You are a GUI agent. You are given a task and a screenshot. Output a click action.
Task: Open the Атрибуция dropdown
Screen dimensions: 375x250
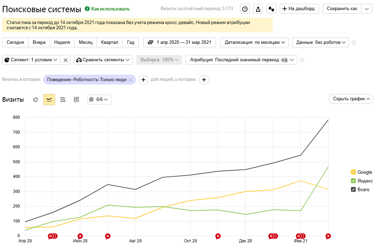click(241, 60)
